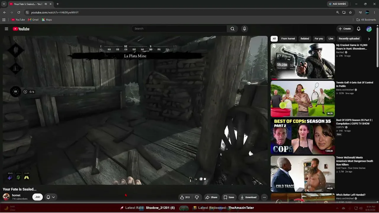Select the Related filter chip
The width and height of the screenshot is (379, 213).
tap(305, 39)
